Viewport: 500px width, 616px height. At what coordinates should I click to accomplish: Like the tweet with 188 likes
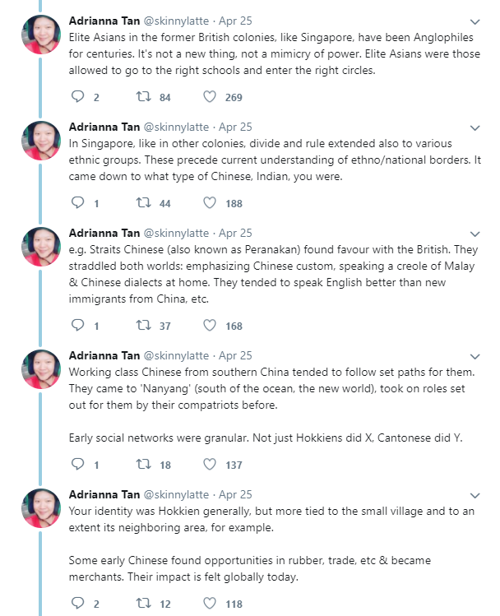[x=210, y=203]
